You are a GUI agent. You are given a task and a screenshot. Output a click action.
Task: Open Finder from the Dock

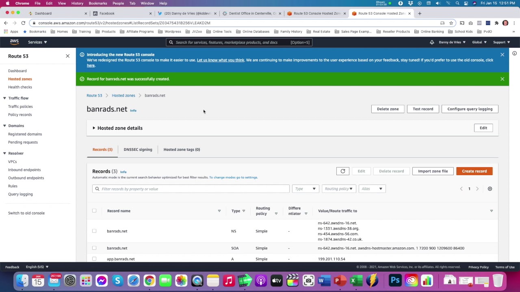click(x=22, y=280)
